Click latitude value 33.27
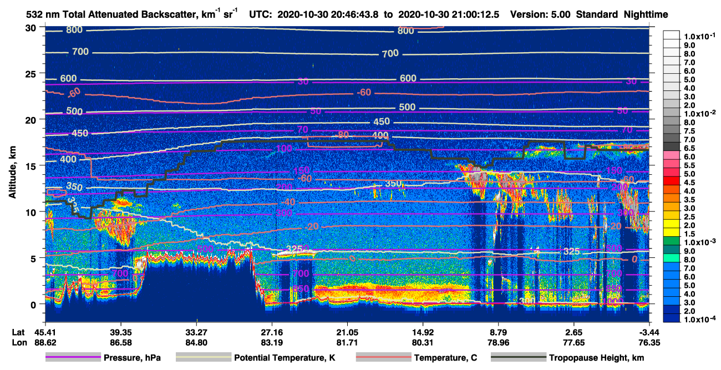The height and width of the screenshot is (370, 721). pyautogui.click(x=196, y=332)
